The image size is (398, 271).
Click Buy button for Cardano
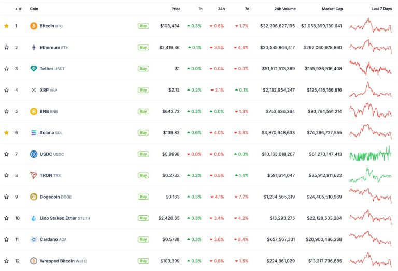144,239
